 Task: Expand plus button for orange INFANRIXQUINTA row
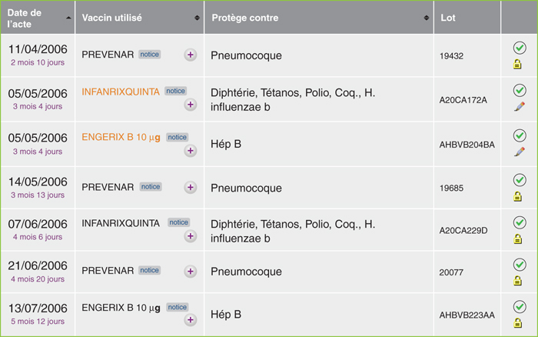pos(191,105)
